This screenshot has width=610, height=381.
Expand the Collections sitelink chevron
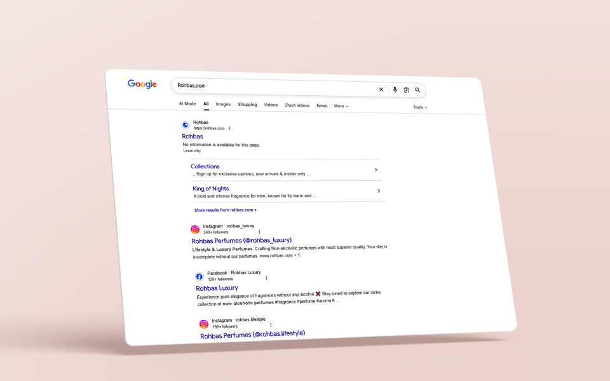[x=376, y=170]
